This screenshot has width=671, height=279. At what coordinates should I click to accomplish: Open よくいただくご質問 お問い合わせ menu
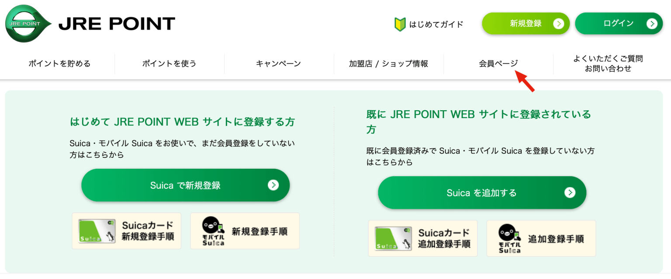(x=608, y=64)
